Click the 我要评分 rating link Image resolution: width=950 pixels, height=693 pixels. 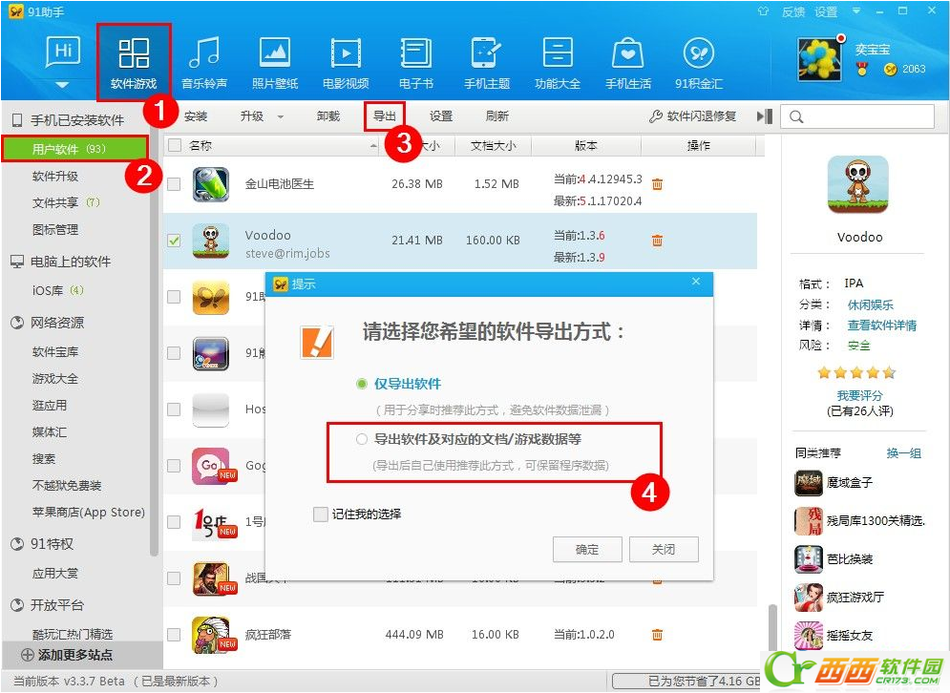pyautogui.click(x=859, y=395)
